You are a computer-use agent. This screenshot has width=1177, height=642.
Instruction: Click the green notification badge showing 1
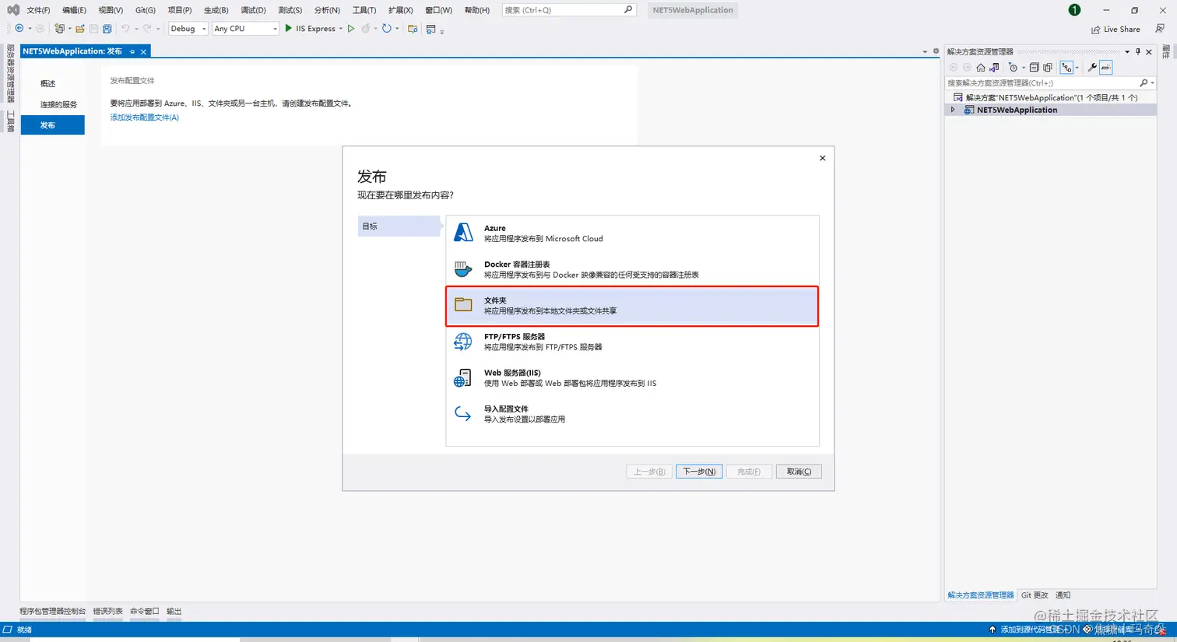1074,10
